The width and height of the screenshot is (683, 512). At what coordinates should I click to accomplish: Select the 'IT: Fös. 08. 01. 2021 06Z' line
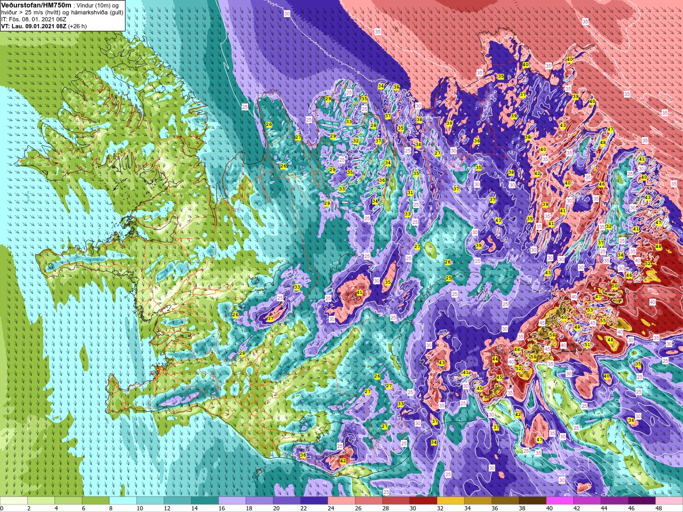(34, 19)
